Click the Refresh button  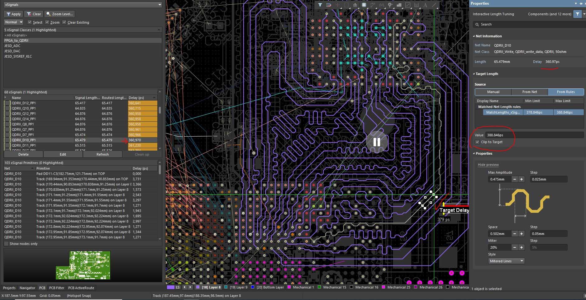102,154
